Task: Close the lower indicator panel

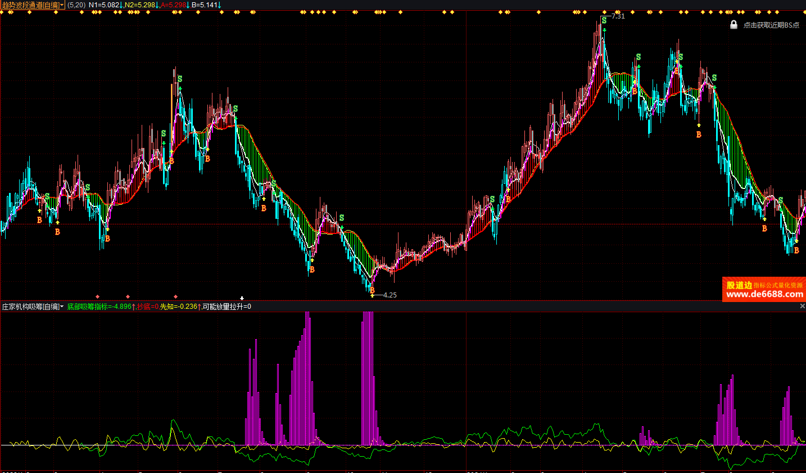Action: coord(802,307)
